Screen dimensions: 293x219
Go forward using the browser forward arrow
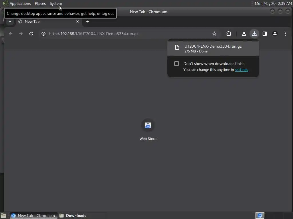coord(21,34)
